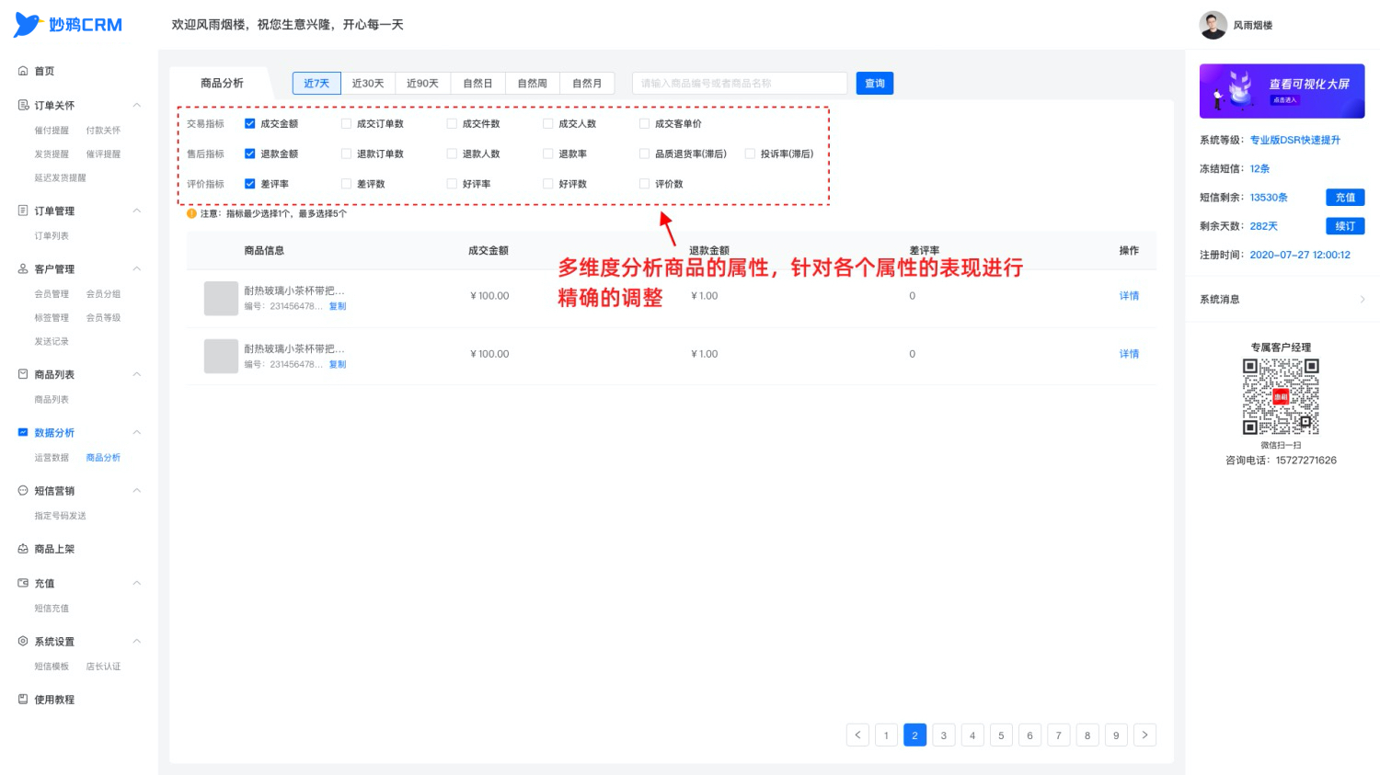This screenshot has width=1380, height=775.
Task: Open 短信模板 in the sidebar
Action: click(x=52, y=666)
